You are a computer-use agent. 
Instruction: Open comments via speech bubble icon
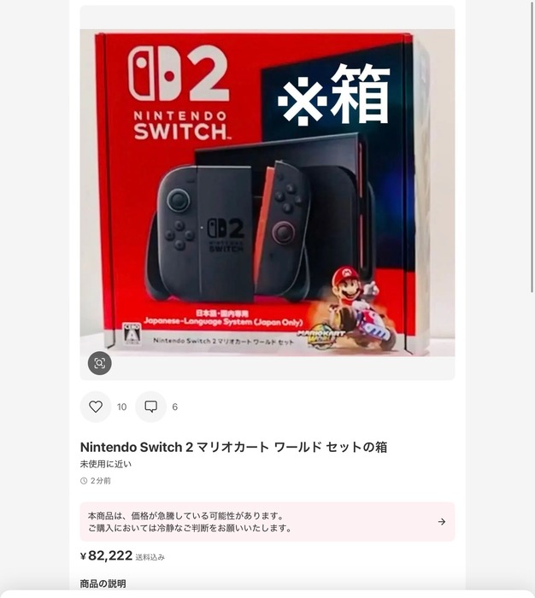150,407
